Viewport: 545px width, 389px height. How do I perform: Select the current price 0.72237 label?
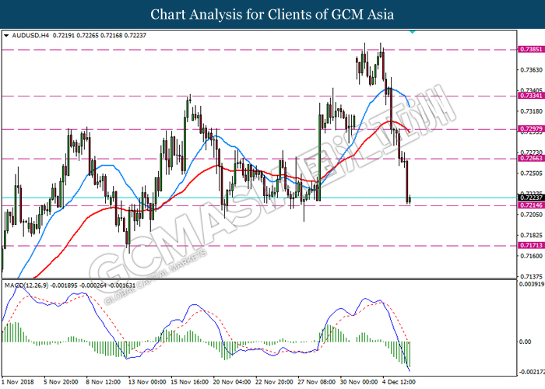531,198
